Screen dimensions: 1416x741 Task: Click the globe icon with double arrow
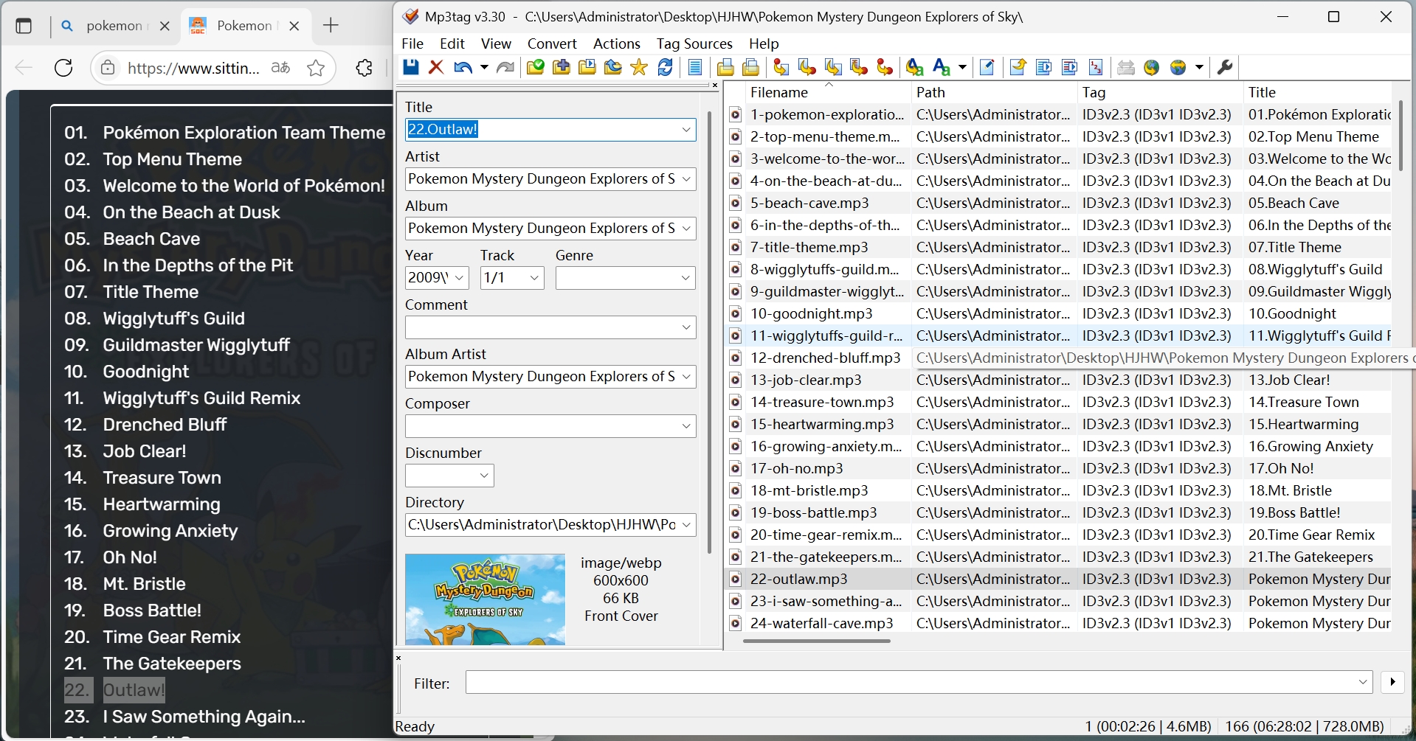[x=1178, y=67]
